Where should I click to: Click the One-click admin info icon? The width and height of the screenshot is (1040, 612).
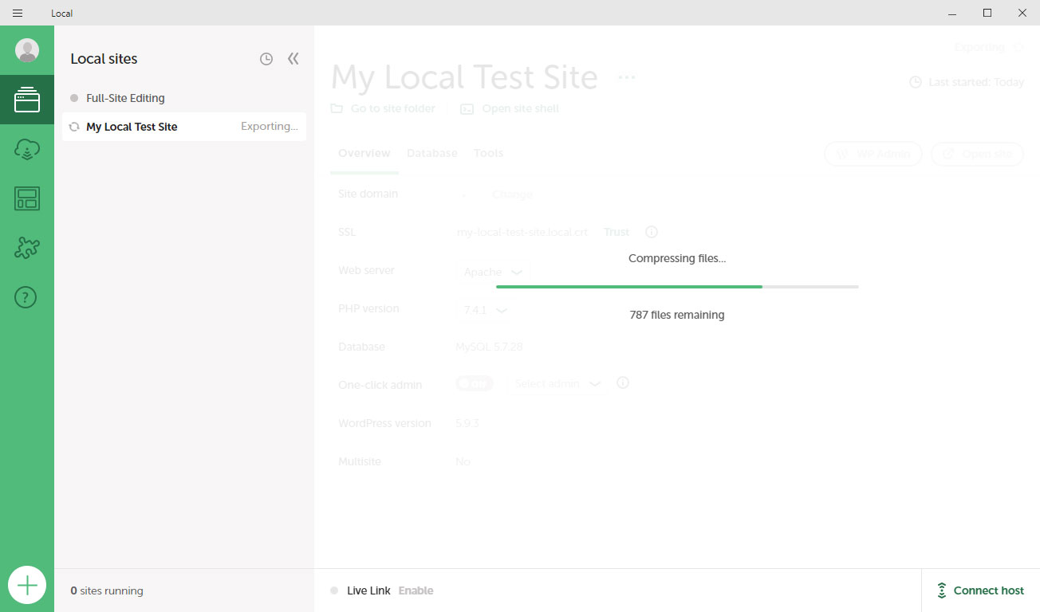[624, 382]
